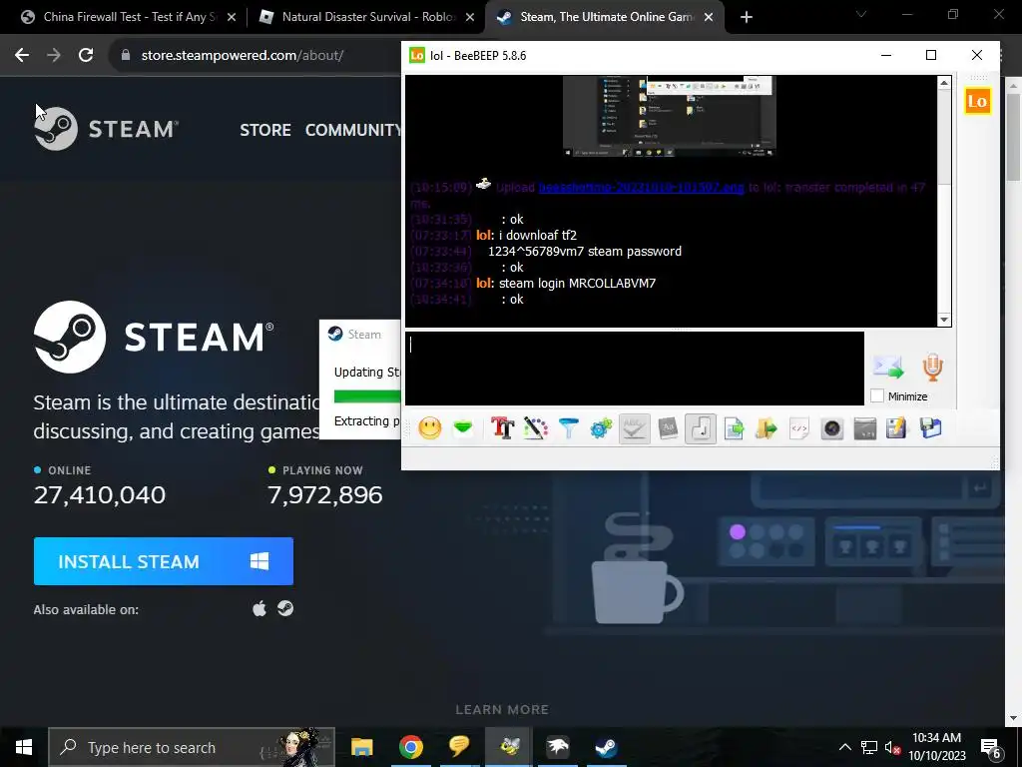Click the Steam updater progress bar
The image size is (1022, 767).
(x=367, y=395)
